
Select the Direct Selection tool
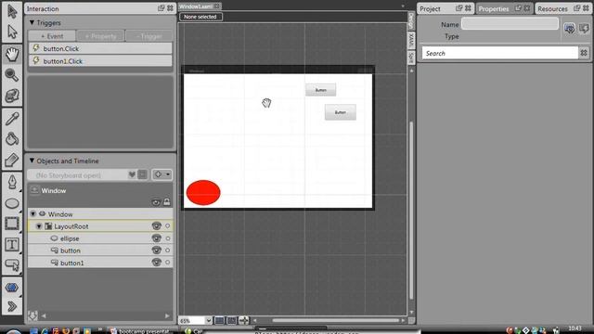coord(12,32)
